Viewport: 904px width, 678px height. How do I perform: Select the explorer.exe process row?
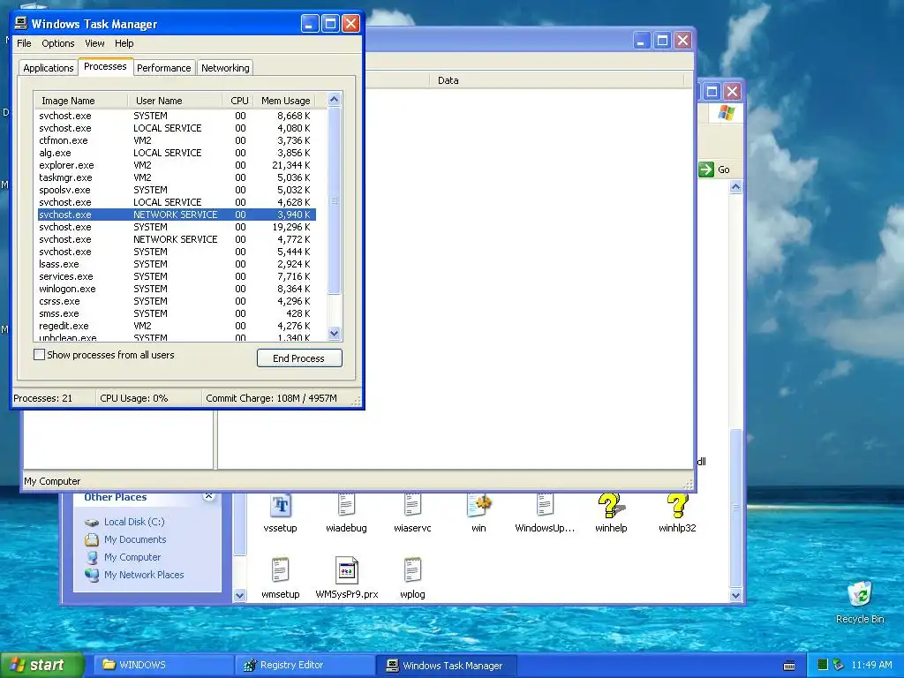click(176, 165)
